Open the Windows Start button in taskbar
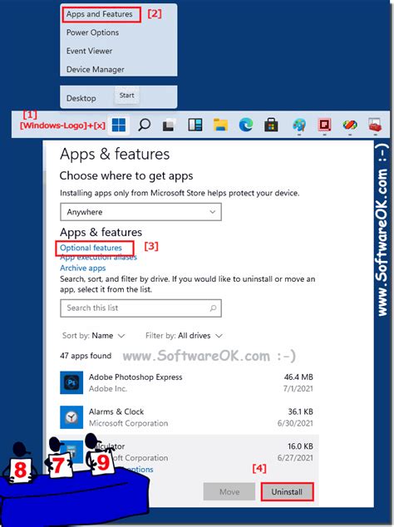The height and width of the screenshot is (527, 394). pyautogui.click(x=118, y=125)
